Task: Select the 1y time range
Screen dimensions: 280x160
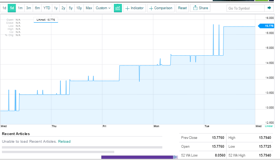Action: [56, 8]
